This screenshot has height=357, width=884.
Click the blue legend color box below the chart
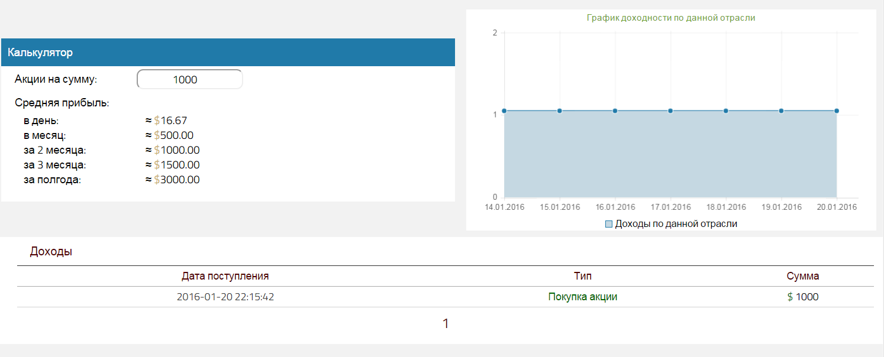pyautogui.click(x=609, y=224)
